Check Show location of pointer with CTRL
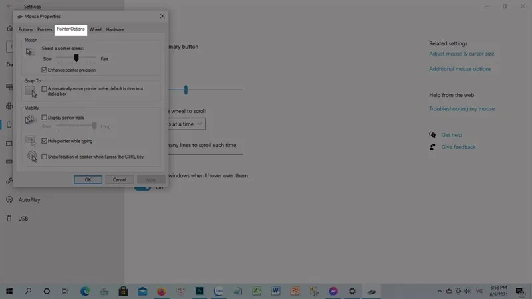The height and width of the screenshot is (299, 532). coord(45,157)
